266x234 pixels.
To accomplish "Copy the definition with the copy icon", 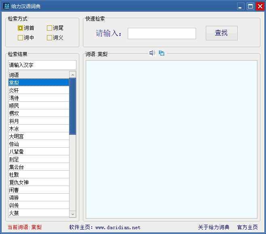I will pos(162,53).
